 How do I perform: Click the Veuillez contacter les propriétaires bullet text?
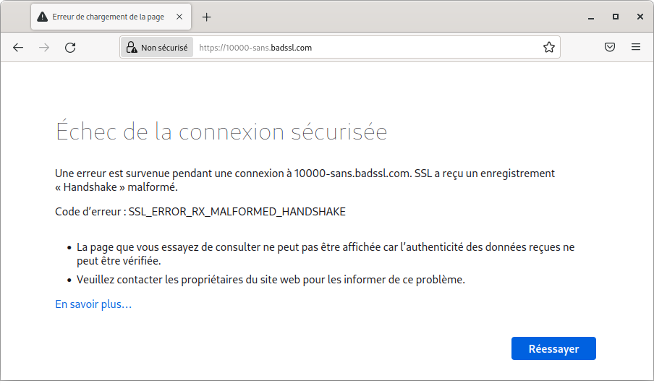click(x=271, y=279)
